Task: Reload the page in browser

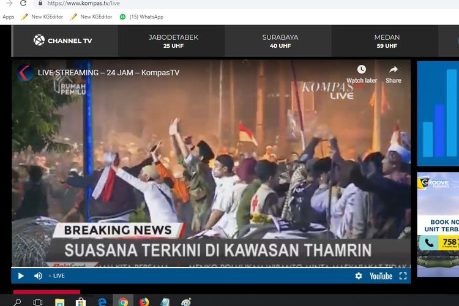Action: pyautogui.click(x=24, y=3)
